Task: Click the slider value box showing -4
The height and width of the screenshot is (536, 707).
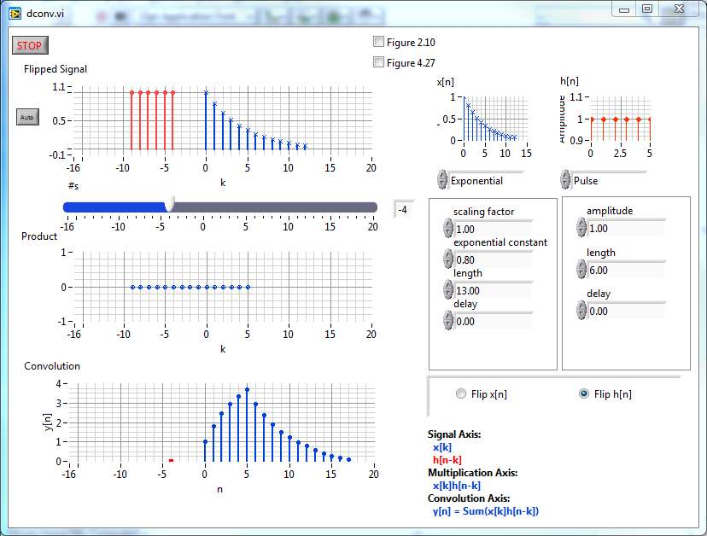Action: [x=401, y=209]
